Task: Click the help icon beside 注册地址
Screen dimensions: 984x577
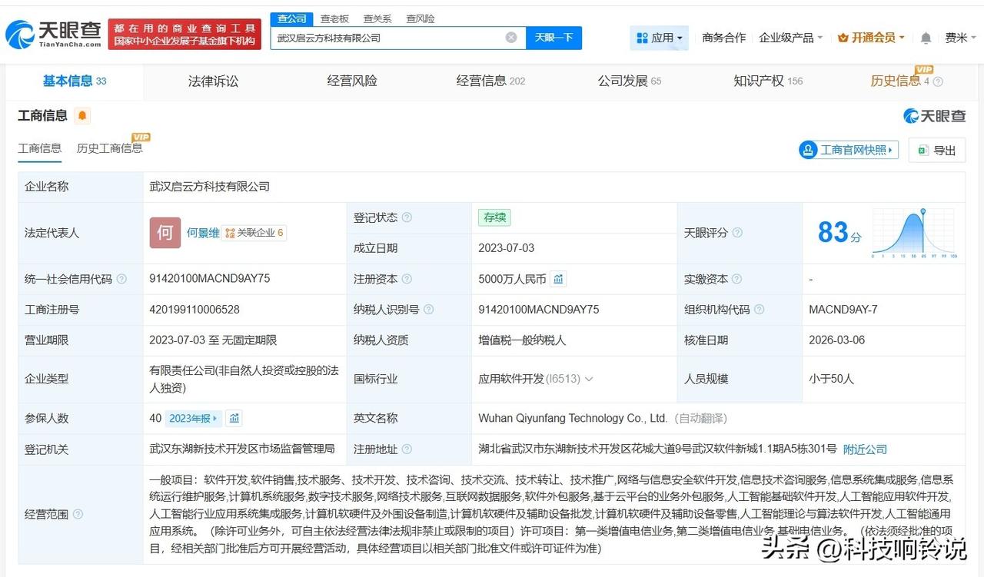Action: point(407,449)
